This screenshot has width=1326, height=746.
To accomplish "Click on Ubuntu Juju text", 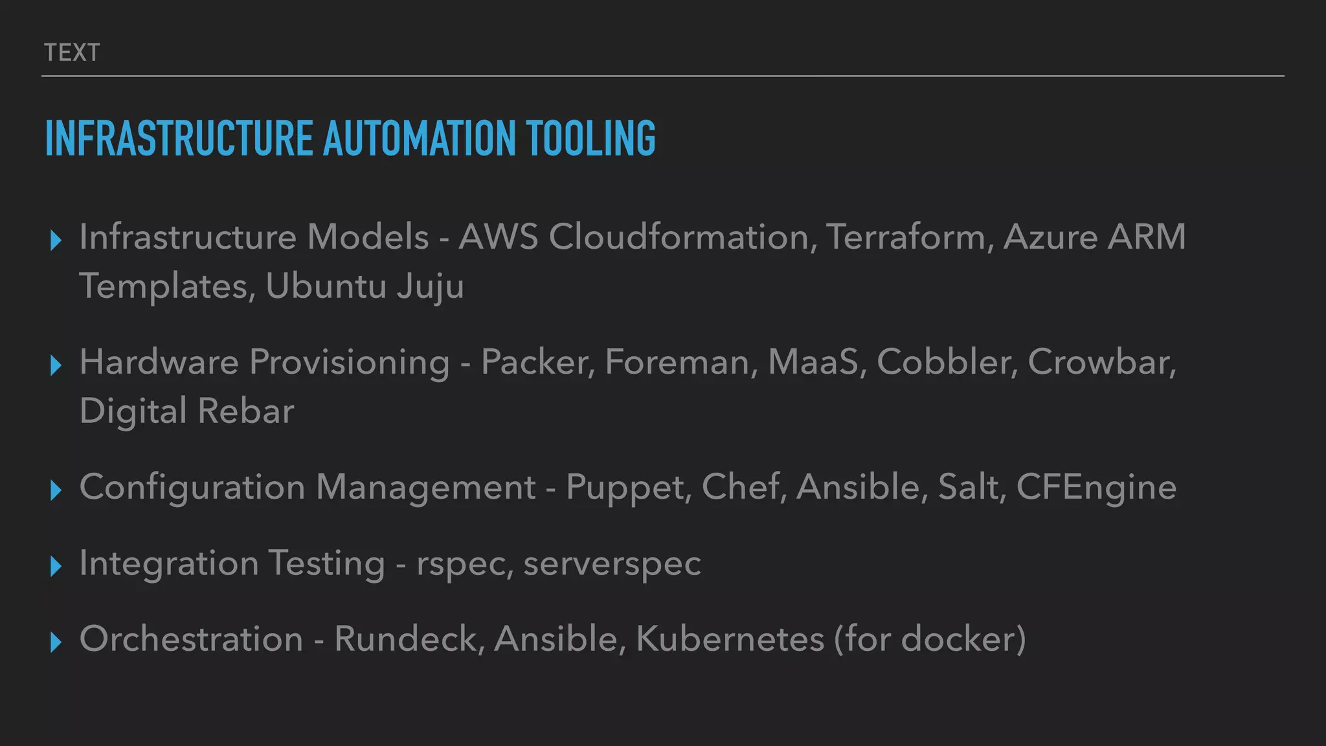I will click(365, 286).
